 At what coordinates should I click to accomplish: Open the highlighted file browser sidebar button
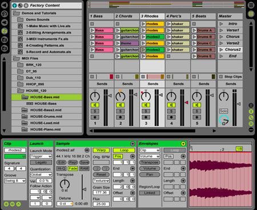(x=5, y=31)
